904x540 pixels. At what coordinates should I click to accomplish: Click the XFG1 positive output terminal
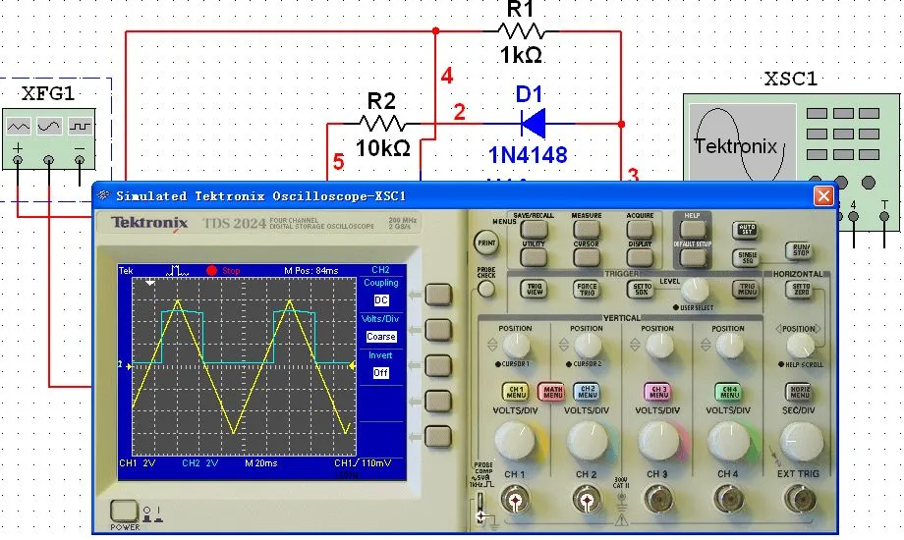pos(18,160)
